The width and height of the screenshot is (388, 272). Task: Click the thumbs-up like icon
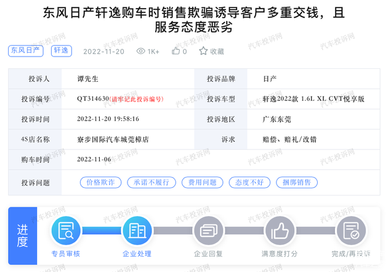coord(176,51)
